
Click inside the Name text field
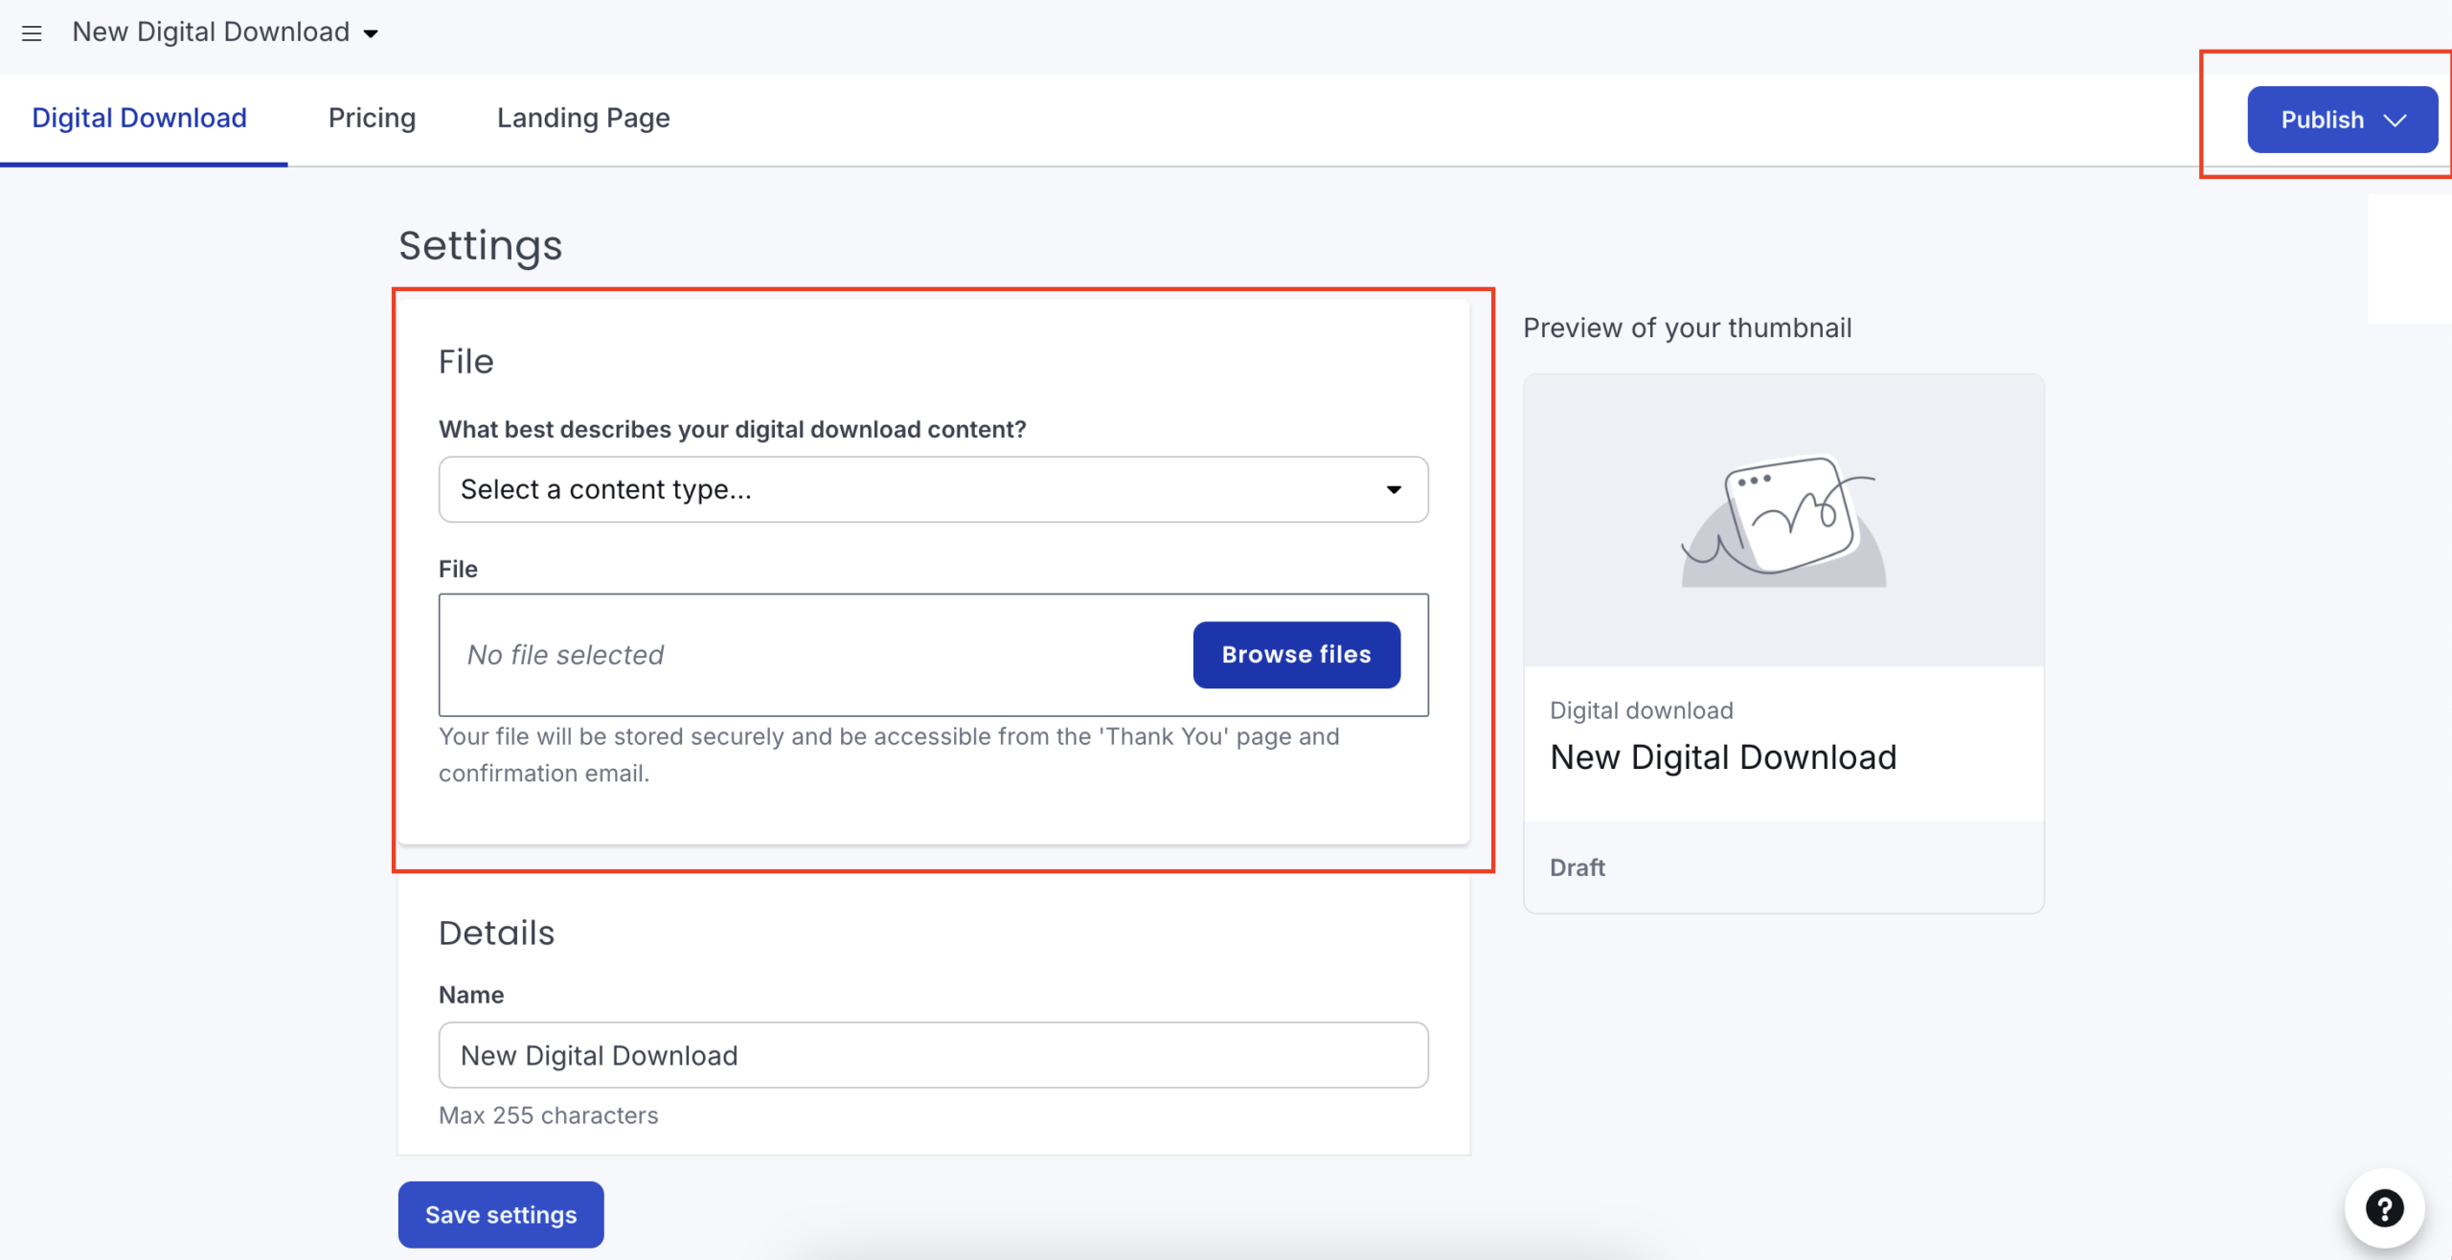pyautogui.click(x=933, y=1054)
